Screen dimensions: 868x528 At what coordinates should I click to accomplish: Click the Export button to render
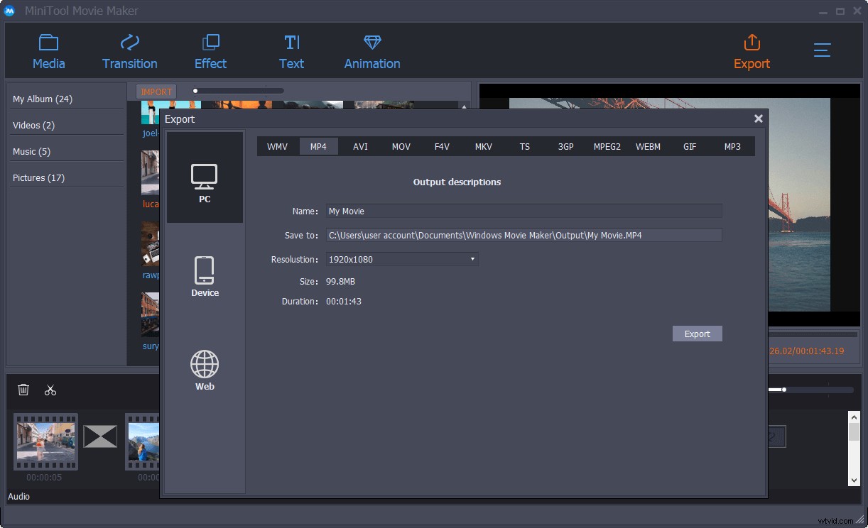[697, 333]
